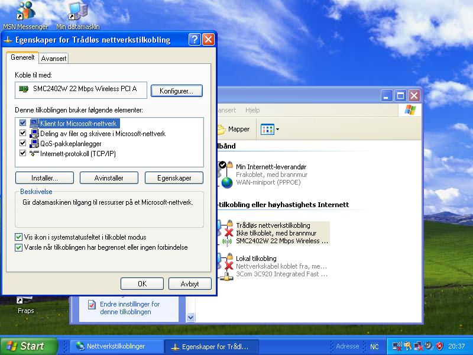The height and width of the screenshot is (355, 473).
Task: Click the SMC2402W 22 Mbps Wireless adapter field
Action: point(81,90)
